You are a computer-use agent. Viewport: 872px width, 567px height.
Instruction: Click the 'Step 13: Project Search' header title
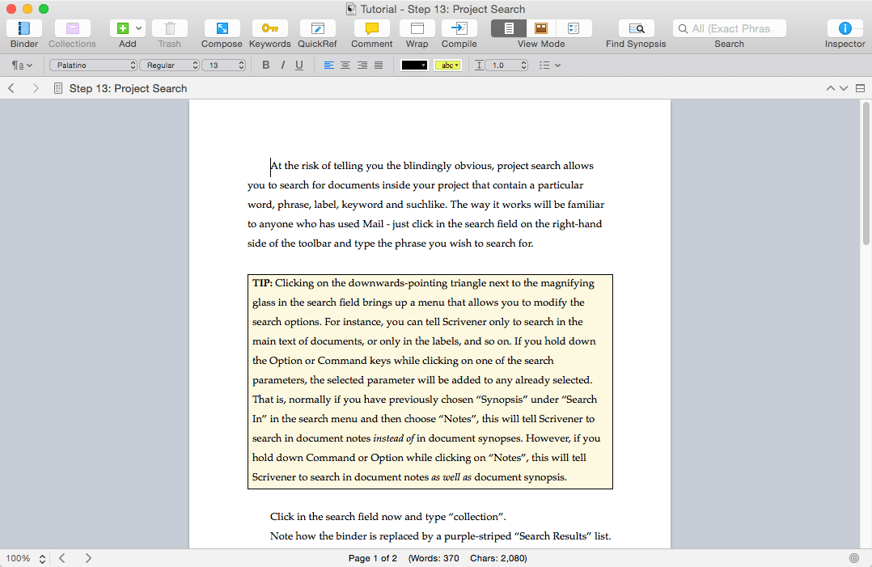point(128,88)
